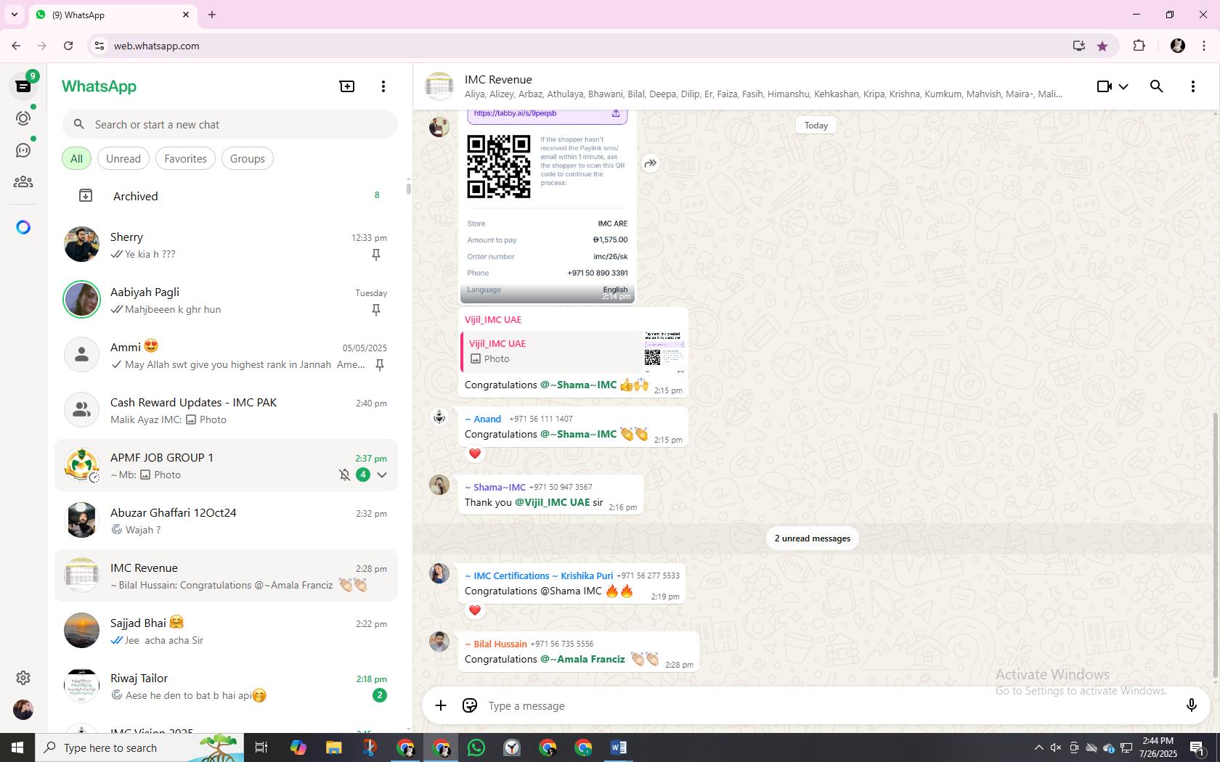
Task: Open Abuzar Ghaffari 12Oct24 chat
Action: [226, 520]
